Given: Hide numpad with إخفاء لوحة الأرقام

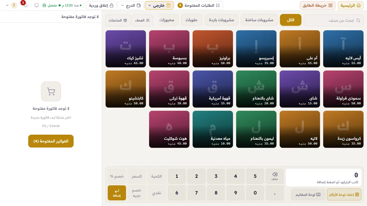Looking at the screenshot, I should tap(344, 194).
